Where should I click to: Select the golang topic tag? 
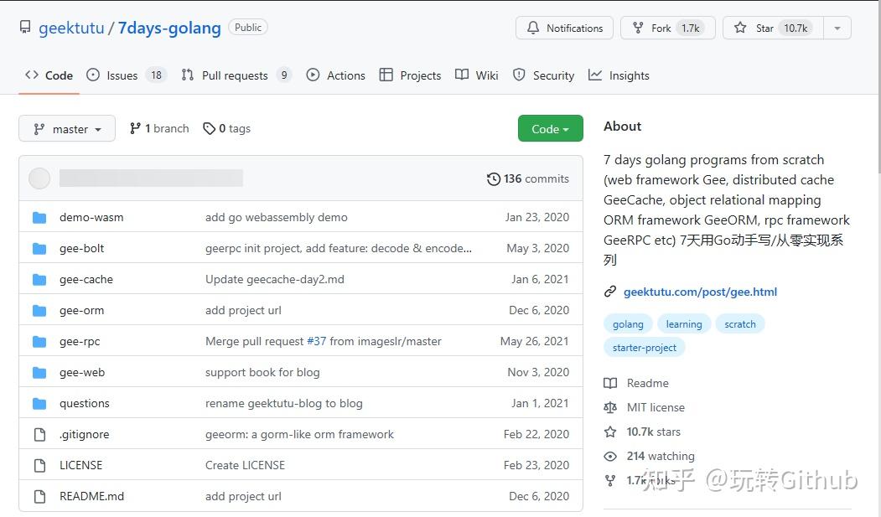628,324
